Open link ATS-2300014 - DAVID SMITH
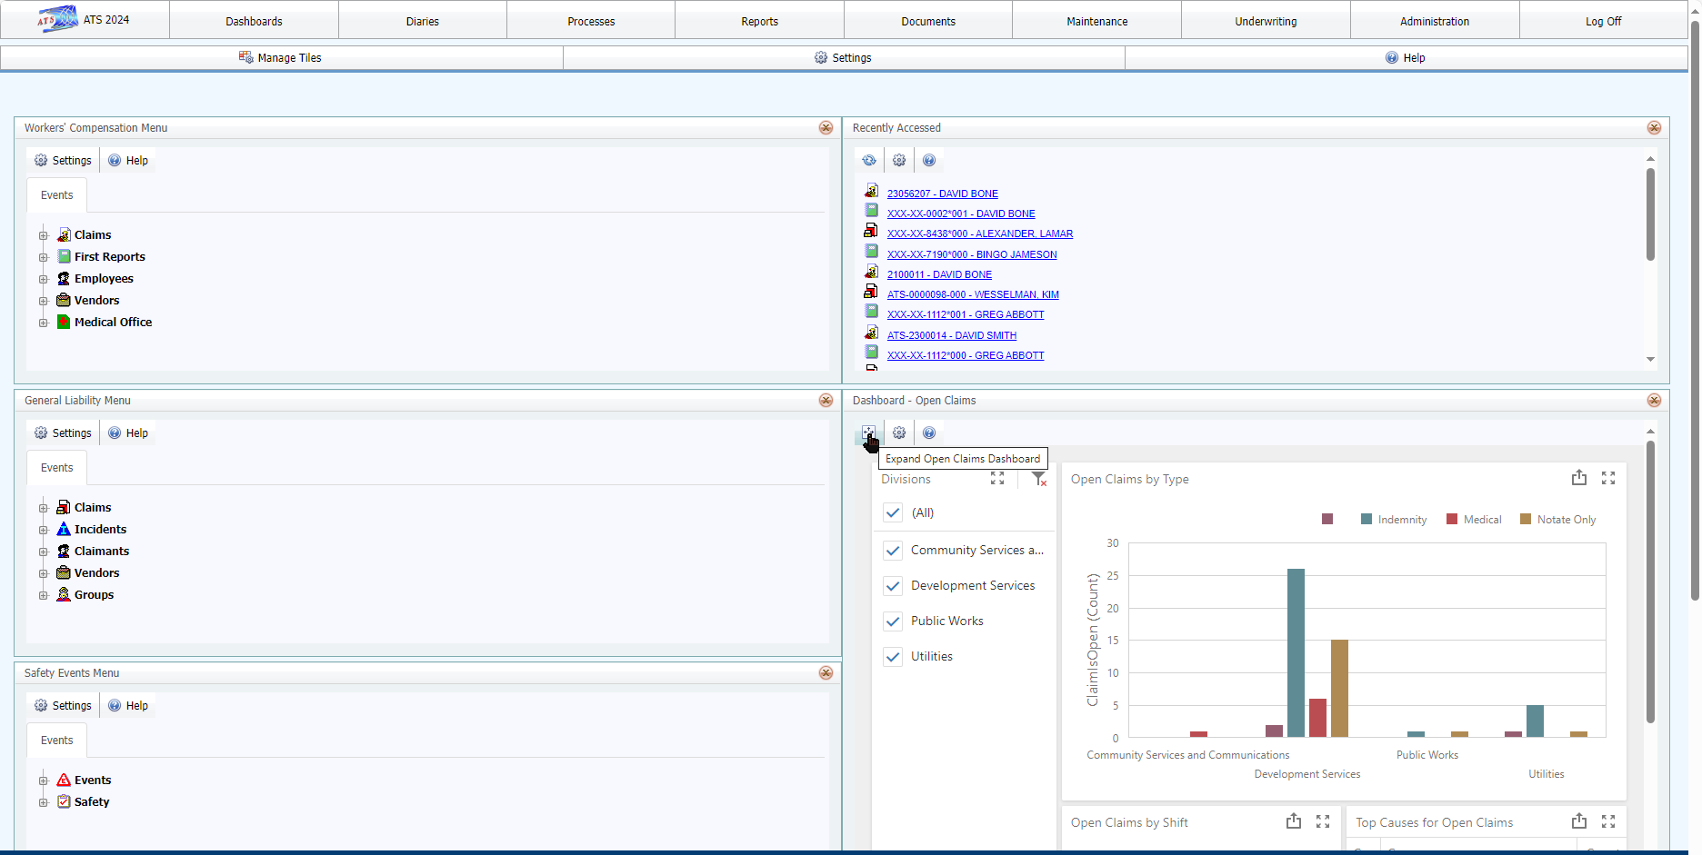 (x=952, y=335)
